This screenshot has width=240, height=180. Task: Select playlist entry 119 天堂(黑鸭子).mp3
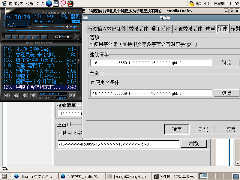point(40,65)
